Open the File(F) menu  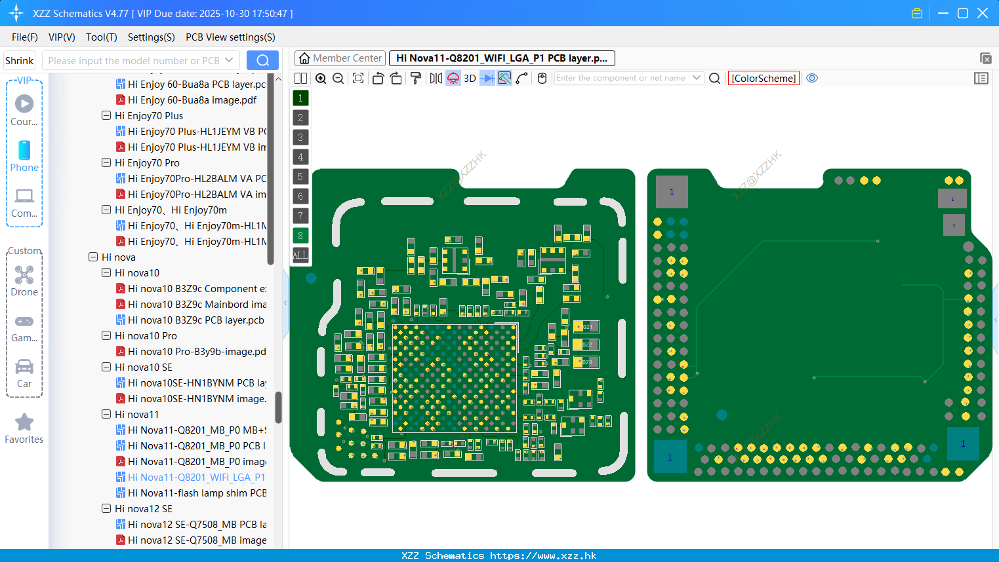(x=25, y=37)
